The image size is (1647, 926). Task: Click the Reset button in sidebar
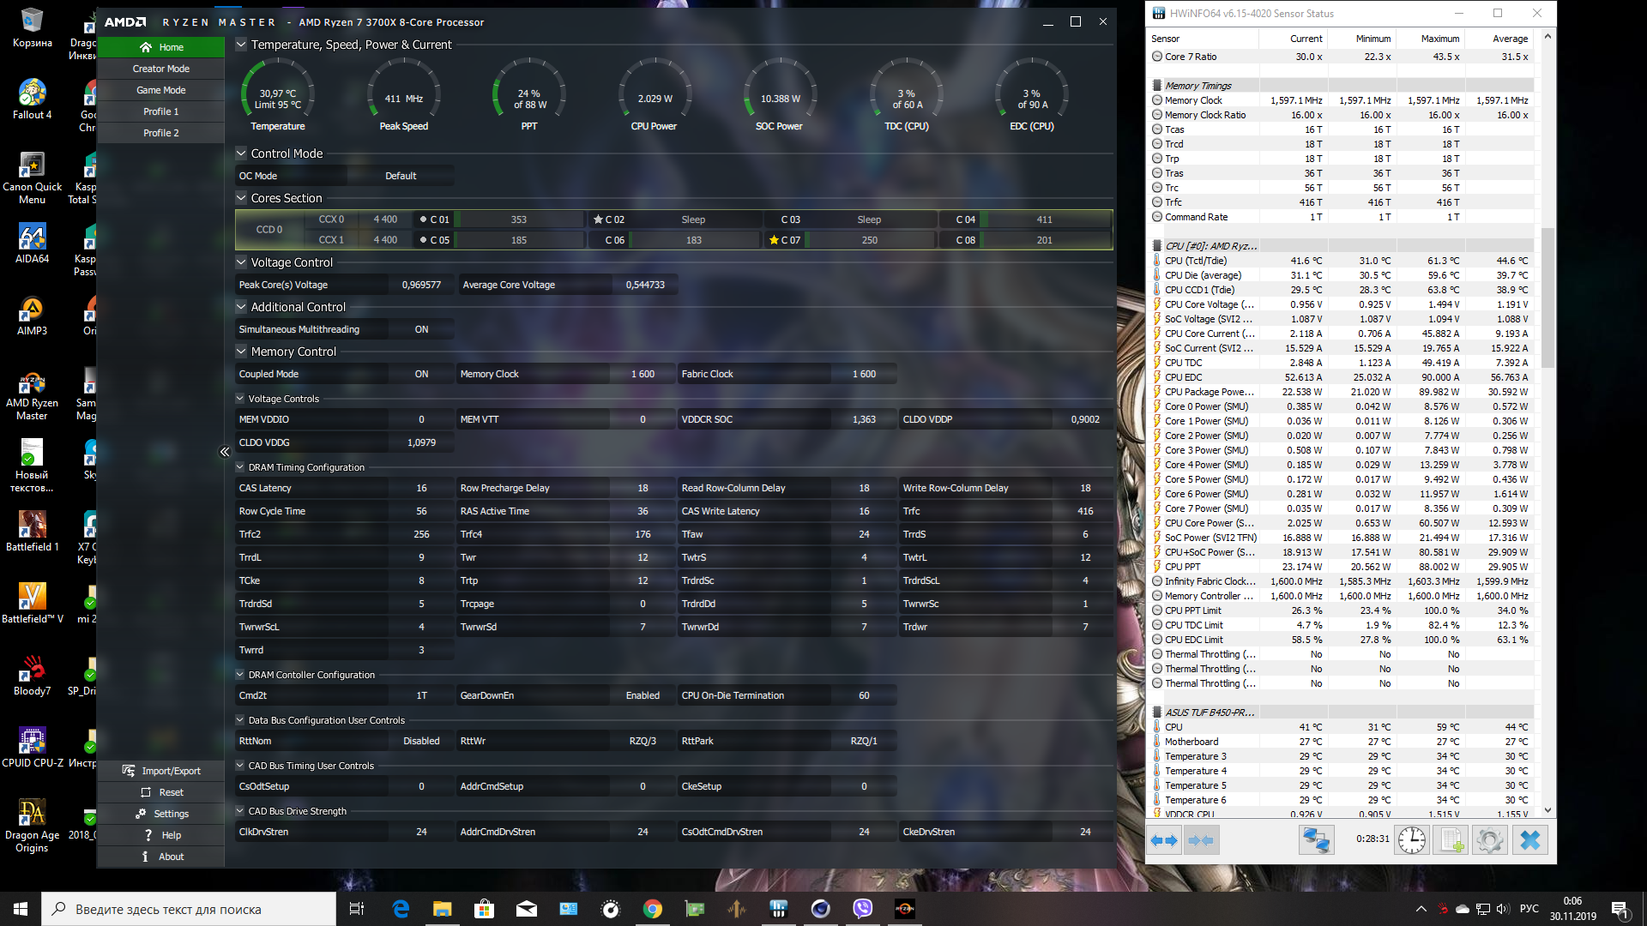point(161,792)
